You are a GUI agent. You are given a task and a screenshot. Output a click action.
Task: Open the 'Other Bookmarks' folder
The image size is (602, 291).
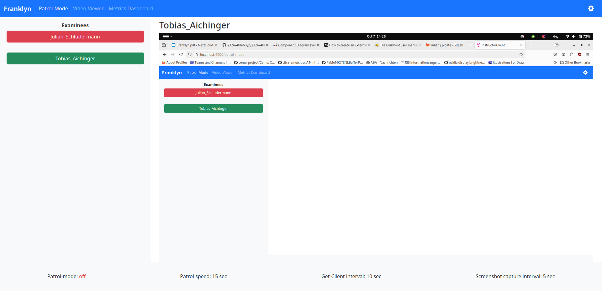(575, 63)
